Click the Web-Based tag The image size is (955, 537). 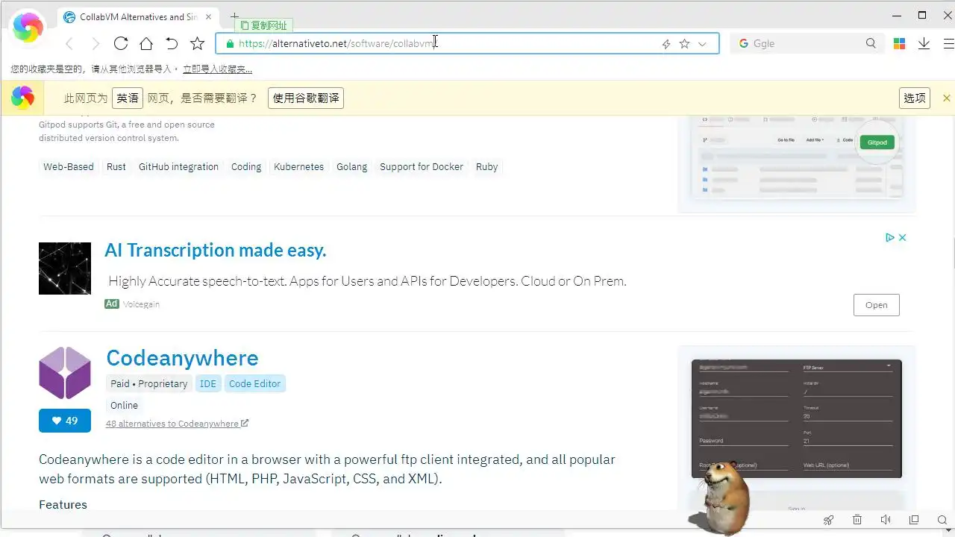[69, 167]
